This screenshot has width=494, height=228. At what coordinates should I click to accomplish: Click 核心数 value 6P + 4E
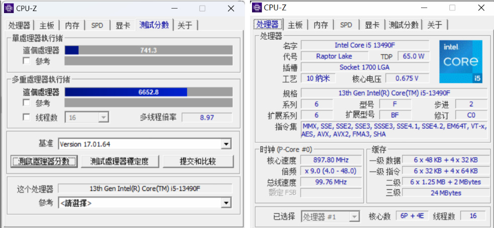412,216
